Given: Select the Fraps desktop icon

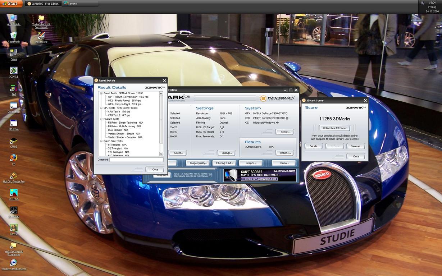Looking at the screenshot, I should click(x=14, y=55).
